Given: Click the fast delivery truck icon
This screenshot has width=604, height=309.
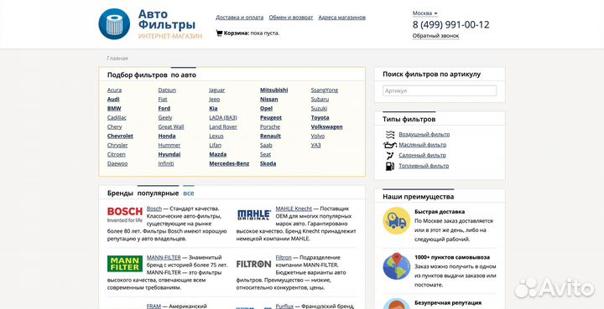Looking at the screenshot, I should point(396,220).
